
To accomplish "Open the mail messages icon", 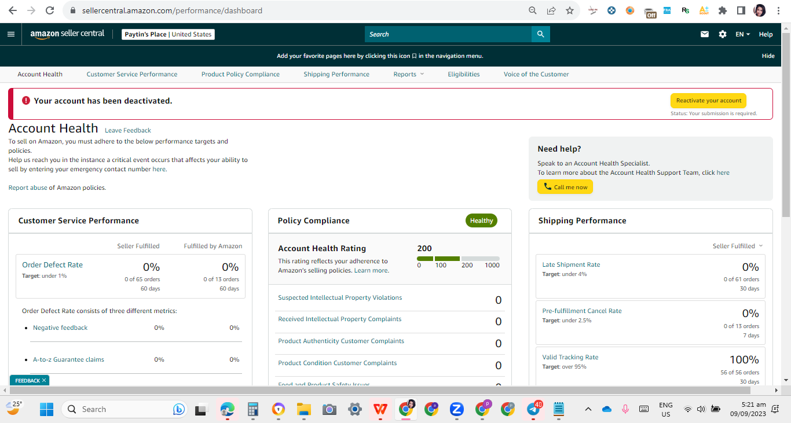I will tap(705, 34).
